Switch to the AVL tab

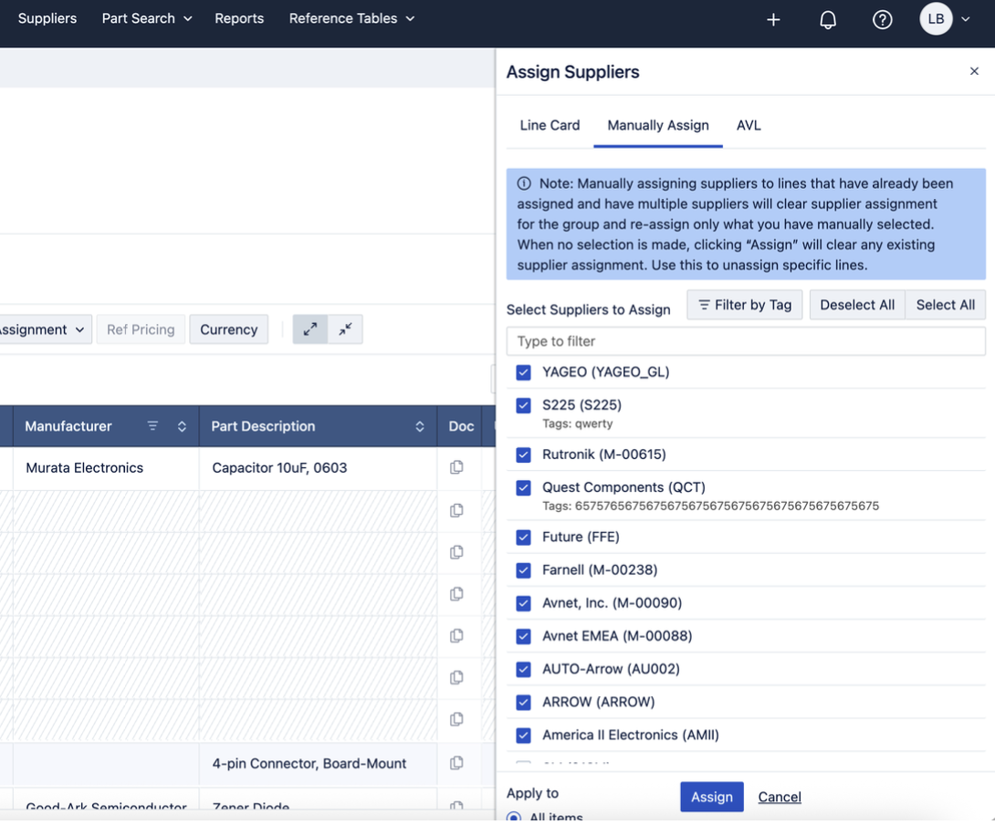point(749,126)
